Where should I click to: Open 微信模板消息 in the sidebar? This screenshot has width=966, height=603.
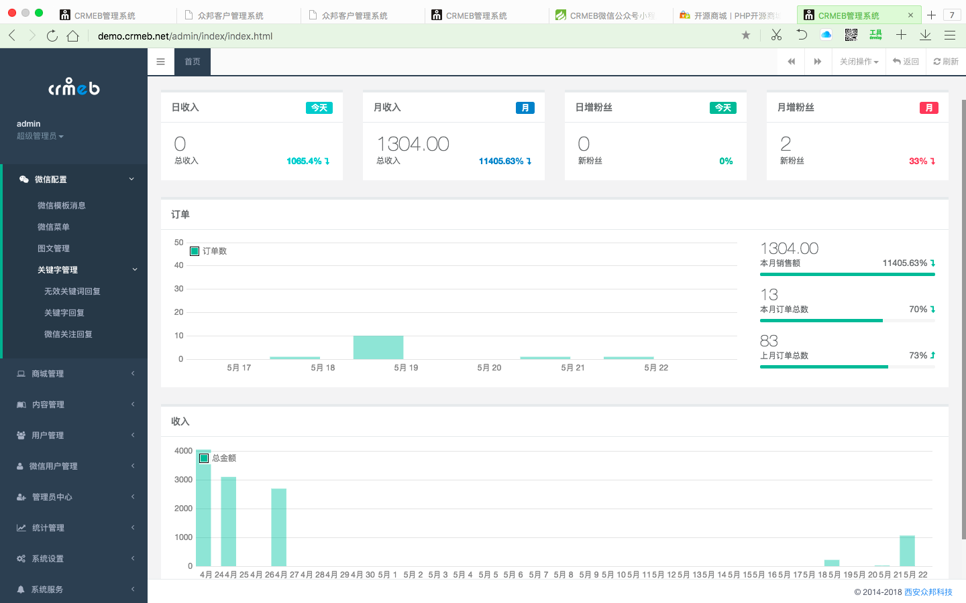(62, 206)
